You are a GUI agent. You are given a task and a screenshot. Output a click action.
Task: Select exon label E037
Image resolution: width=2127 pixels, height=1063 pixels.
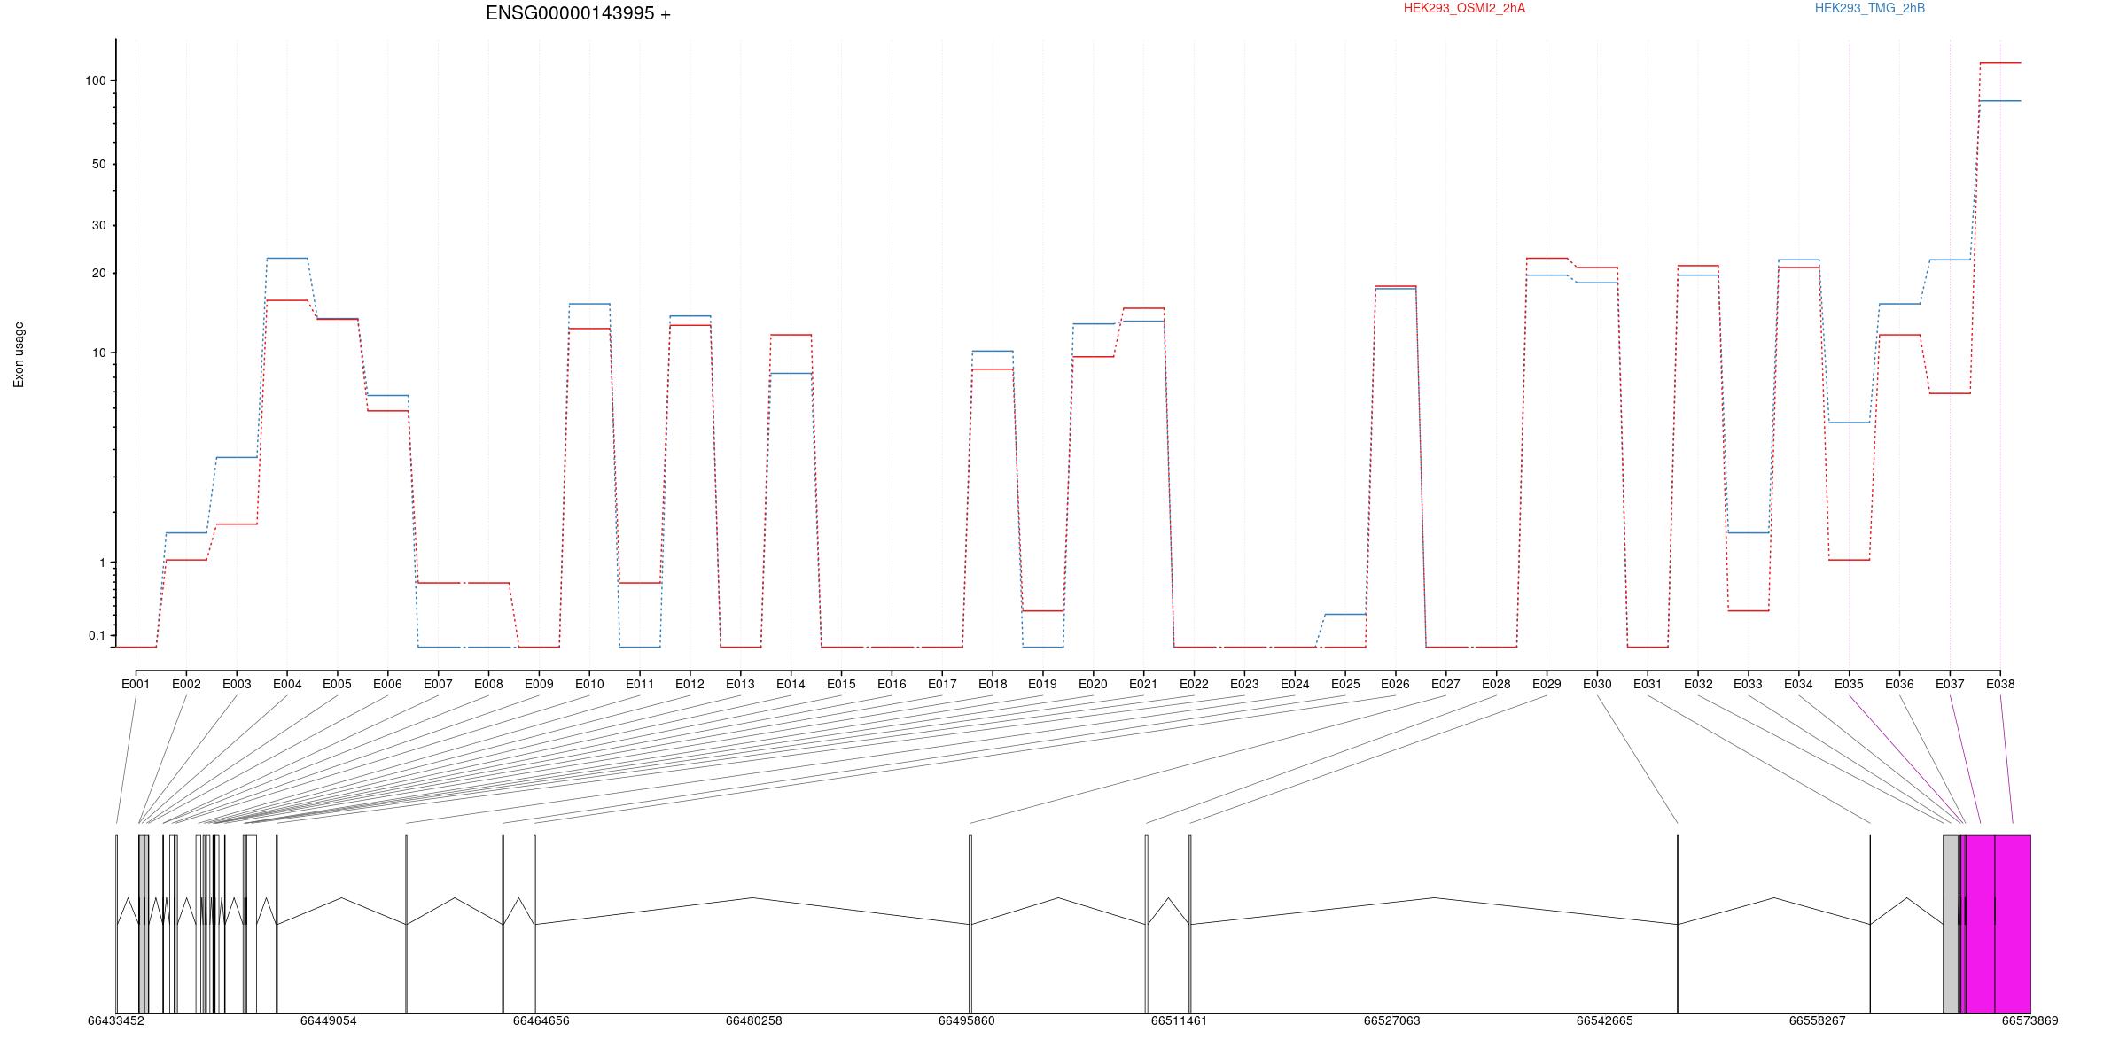1950,684
